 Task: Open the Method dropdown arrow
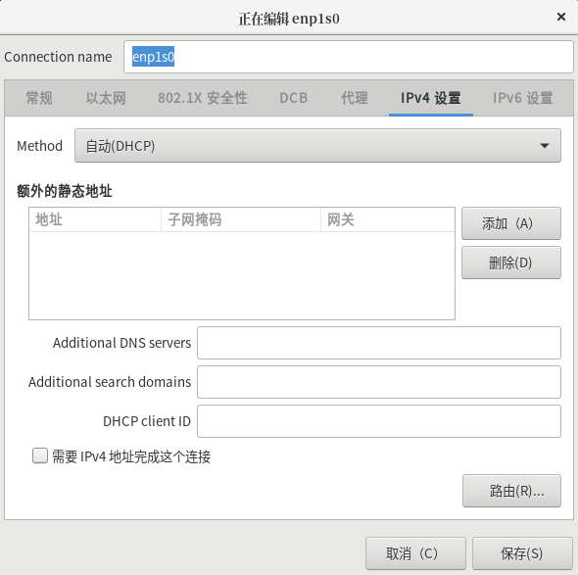point(545,146)
